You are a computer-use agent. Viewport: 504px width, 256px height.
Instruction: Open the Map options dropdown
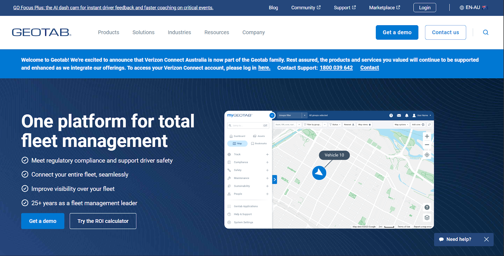[x=401, y=125]
